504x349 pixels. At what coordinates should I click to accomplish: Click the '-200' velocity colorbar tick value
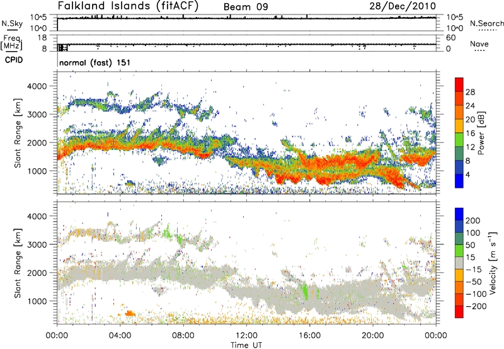(476, 306)
